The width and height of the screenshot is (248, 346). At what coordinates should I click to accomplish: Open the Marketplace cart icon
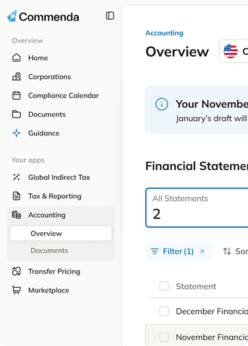coord(16,290)
